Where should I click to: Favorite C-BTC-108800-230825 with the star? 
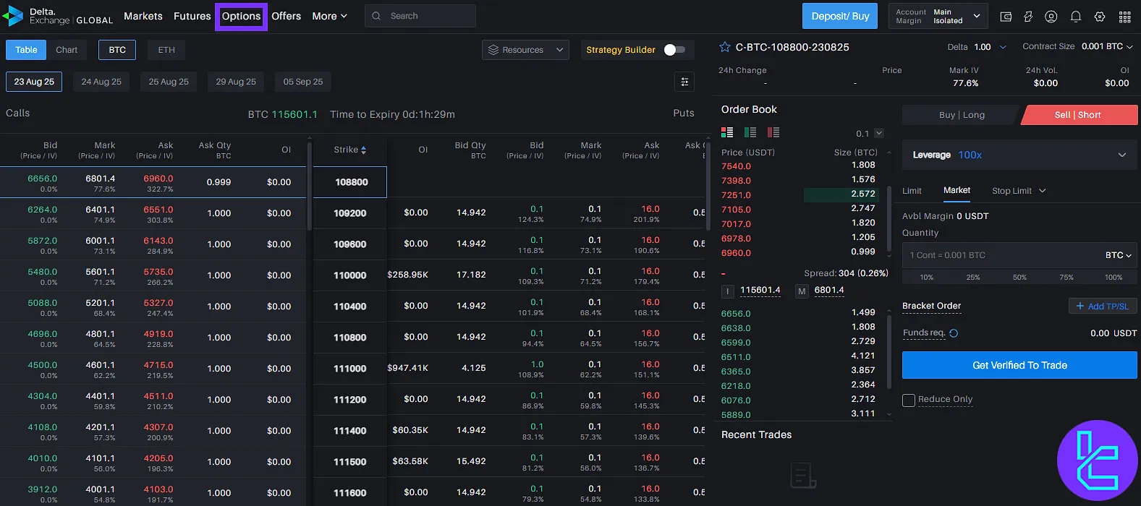pos(725,47)
